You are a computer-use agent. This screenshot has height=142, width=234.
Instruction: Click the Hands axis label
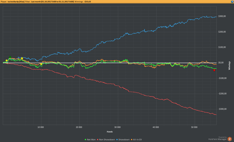click(110, 132)
